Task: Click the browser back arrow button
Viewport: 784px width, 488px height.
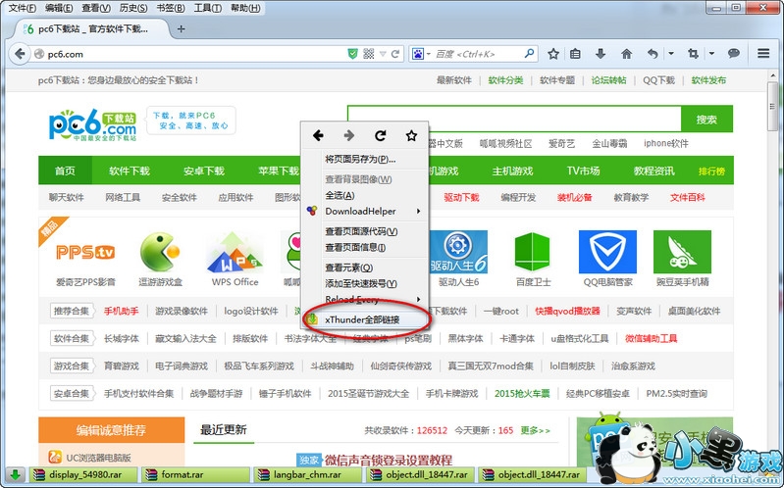Action: tap(19, 54)
